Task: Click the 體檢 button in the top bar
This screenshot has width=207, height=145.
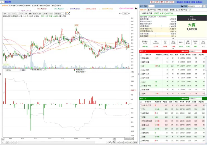Action: pyautogui.click(x=162, y=2)
